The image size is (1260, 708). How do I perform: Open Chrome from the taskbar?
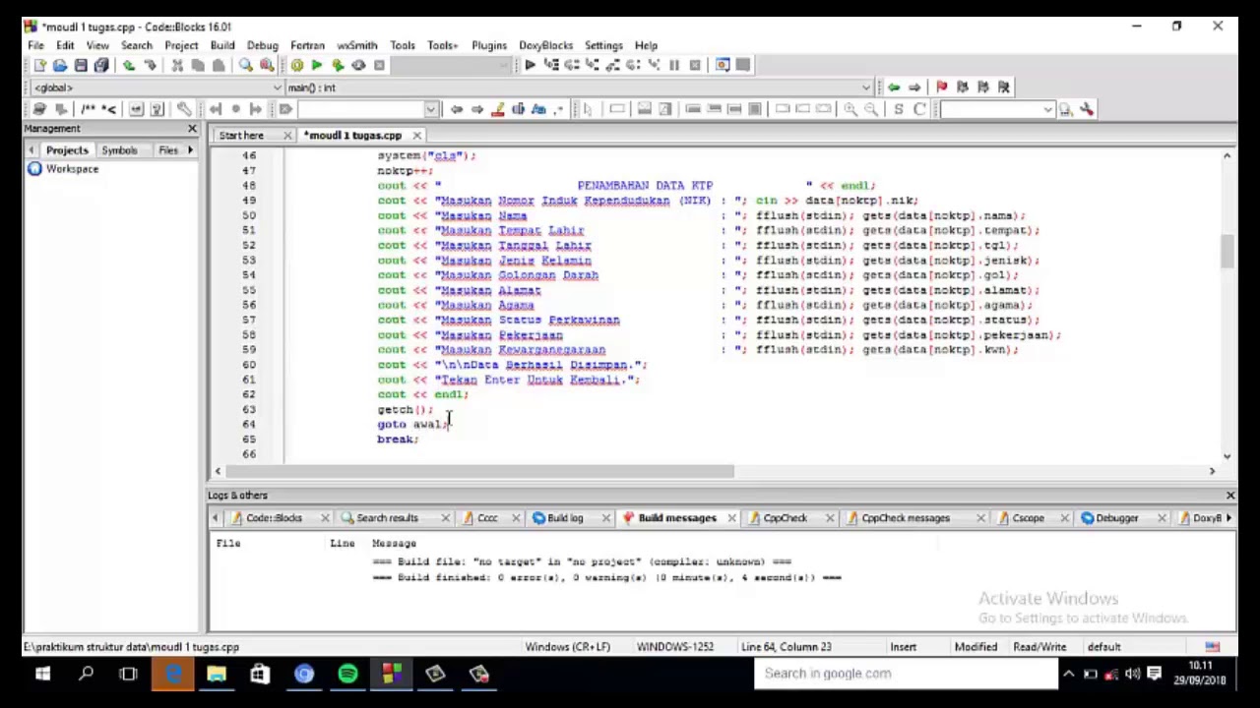coord(304,674)
